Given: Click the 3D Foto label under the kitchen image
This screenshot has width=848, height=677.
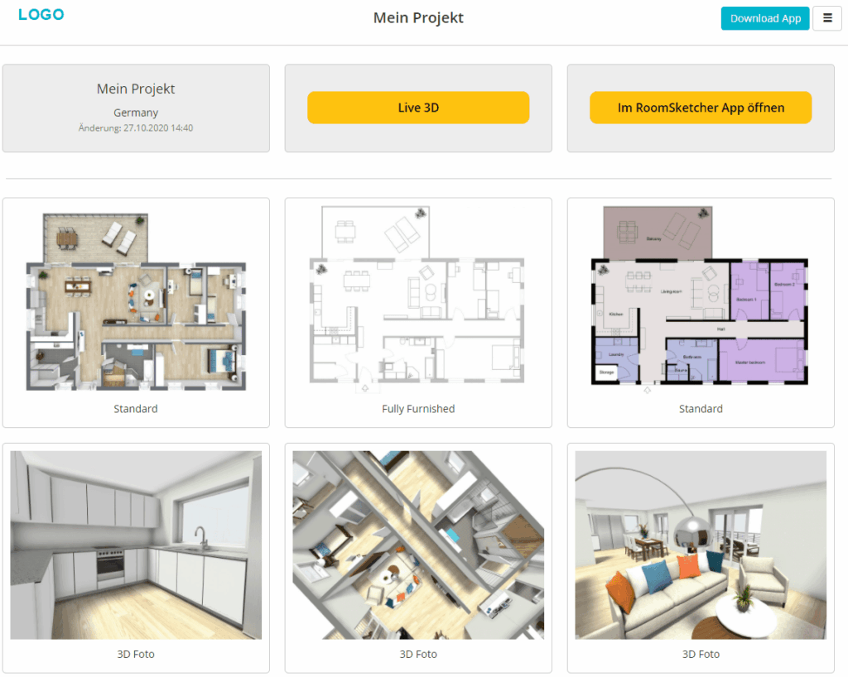Looking at the screenshot, I should [x=136, y=654].
